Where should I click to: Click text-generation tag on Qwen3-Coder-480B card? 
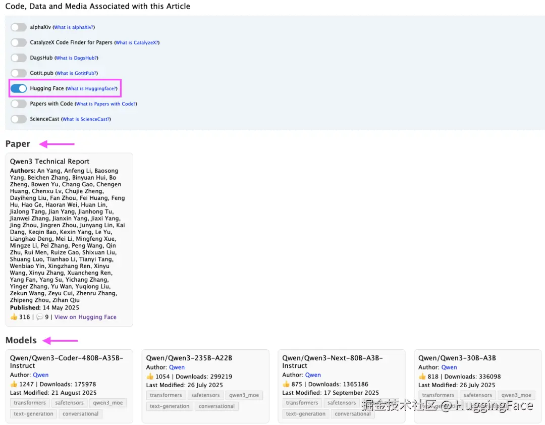coord(33,414)
